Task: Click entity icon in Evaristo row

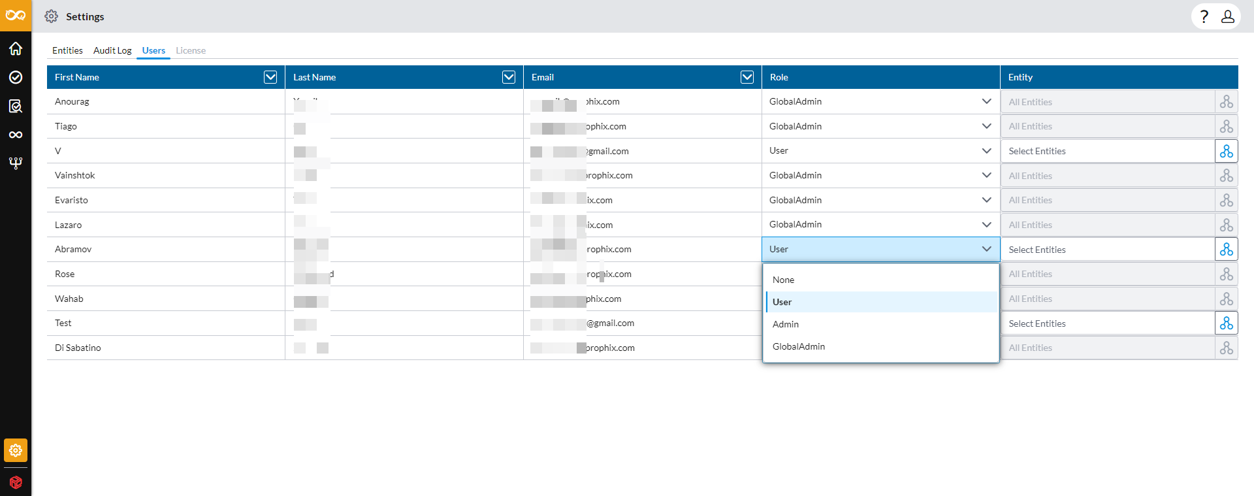Action: [1227, 200]
